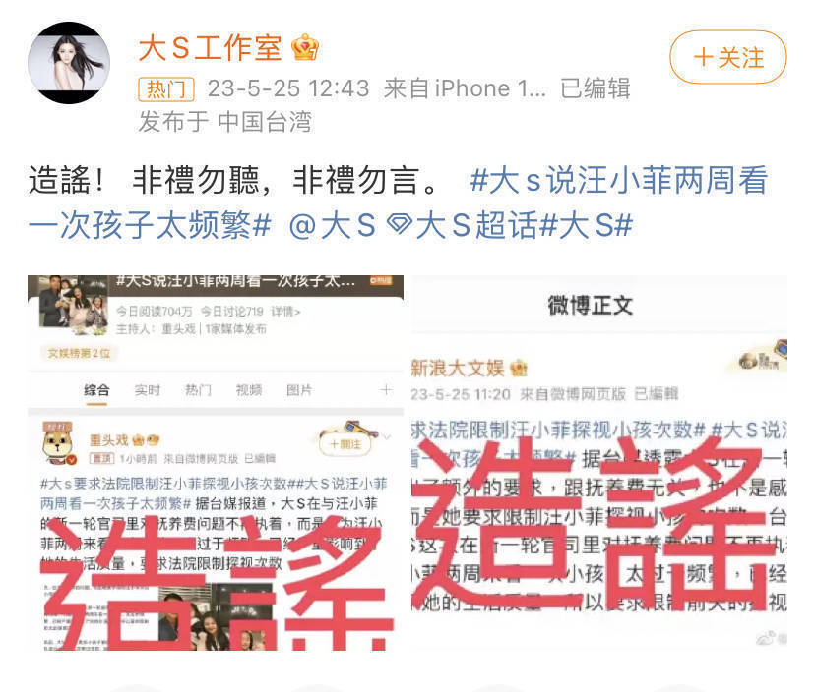Open right 微博正文 screenshot thumbnail

tap(599, 463)
